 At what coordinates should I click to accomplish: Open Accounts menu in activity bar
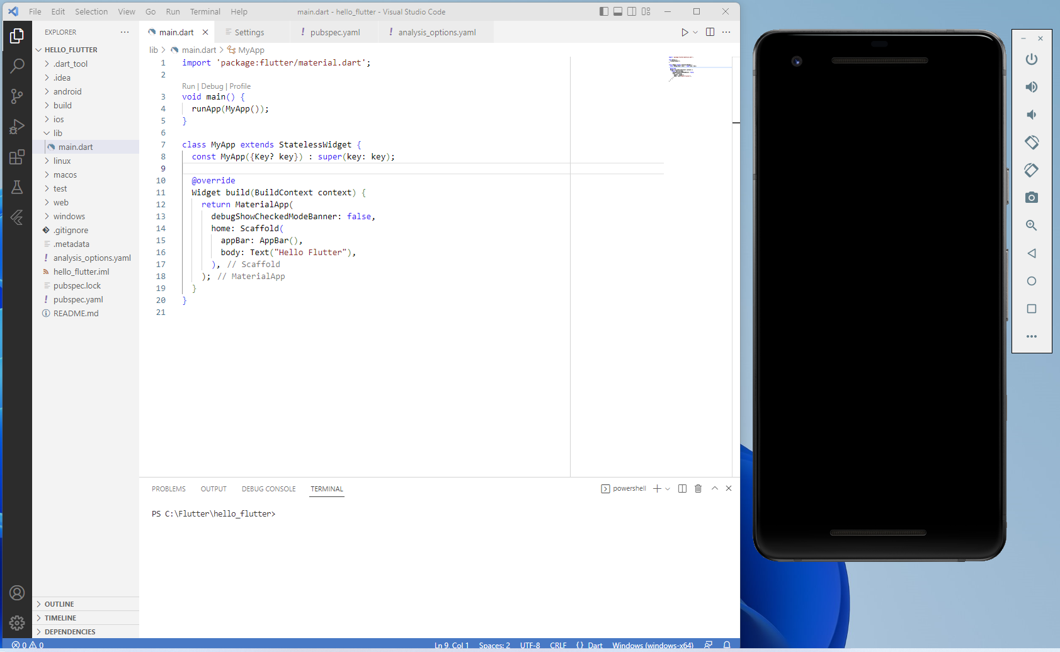click(17, 593)
